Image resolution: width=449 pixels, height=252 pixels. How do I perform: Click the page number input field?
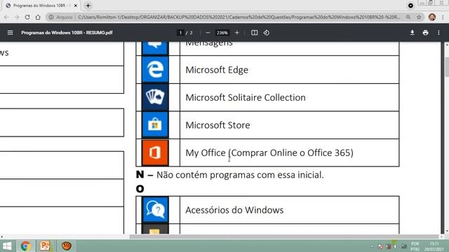pos(180,33)
